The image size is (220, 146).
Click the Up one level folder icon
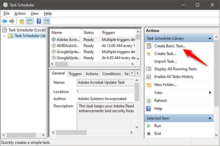[22, 21]
